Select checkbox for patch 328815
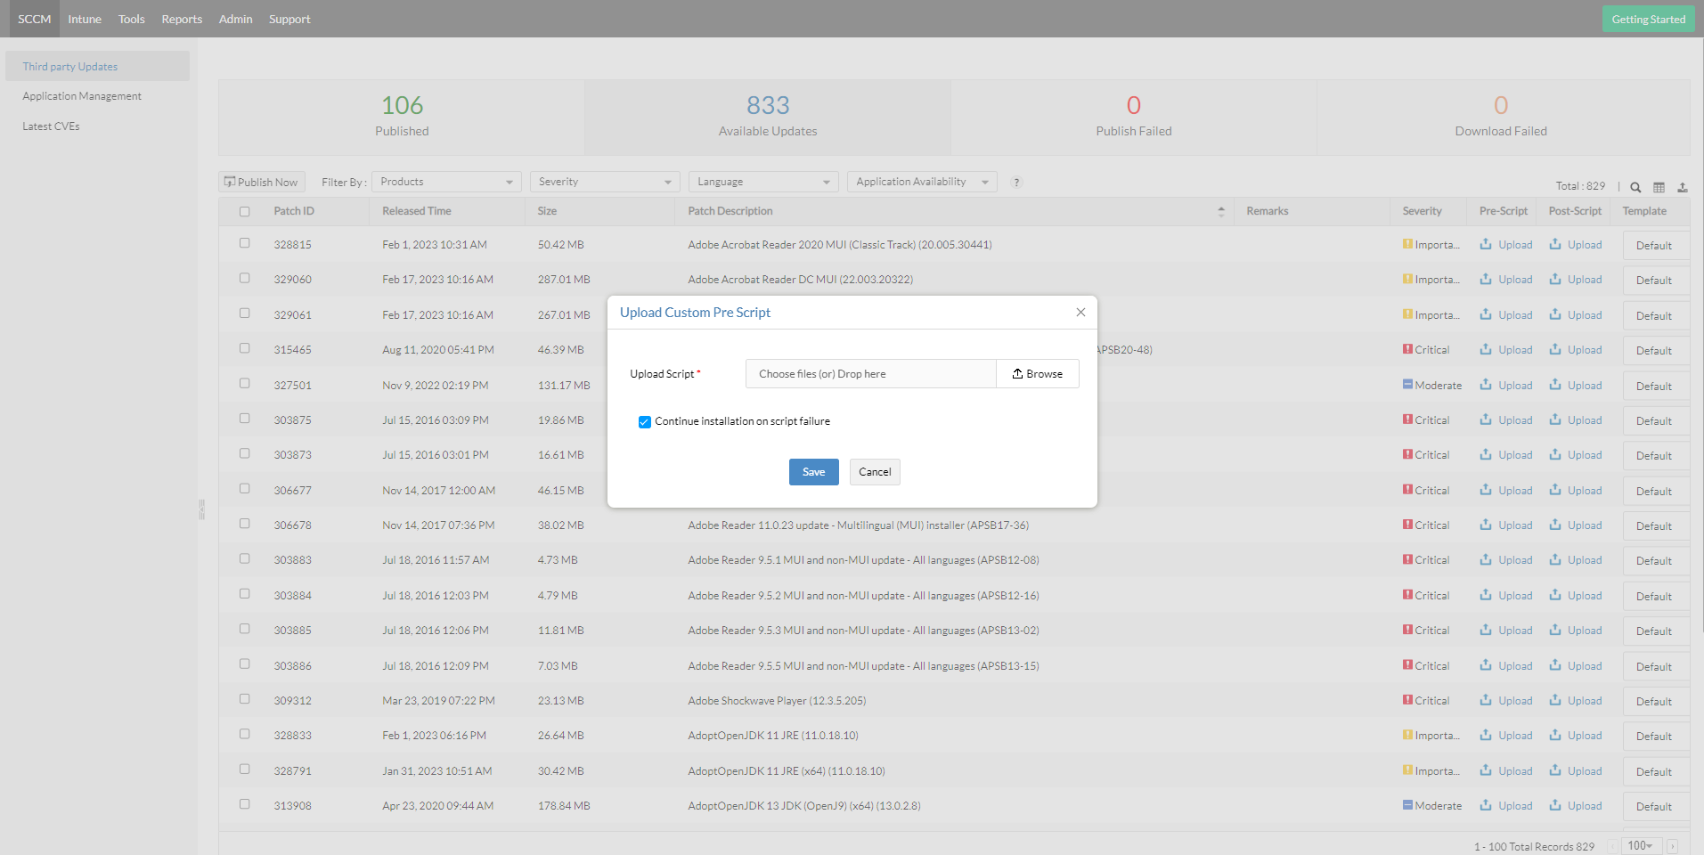This screenshot has width=1704, height=855. [244, 243]
